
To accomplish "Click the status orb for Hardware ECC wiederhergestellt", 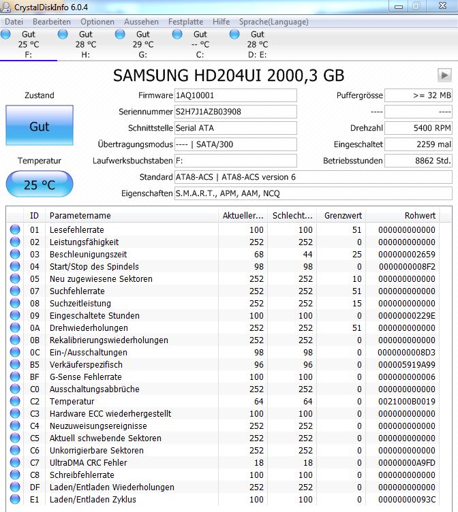I will 15,413.
